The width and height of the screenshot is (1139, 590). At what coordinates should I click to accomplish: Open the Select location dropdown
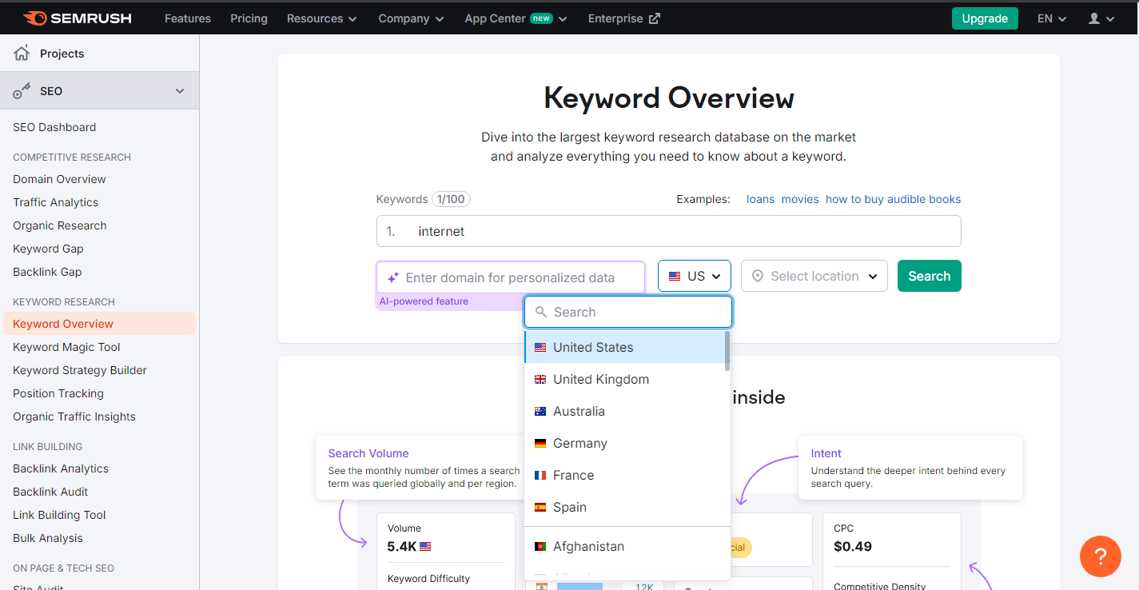click(814, 276)
